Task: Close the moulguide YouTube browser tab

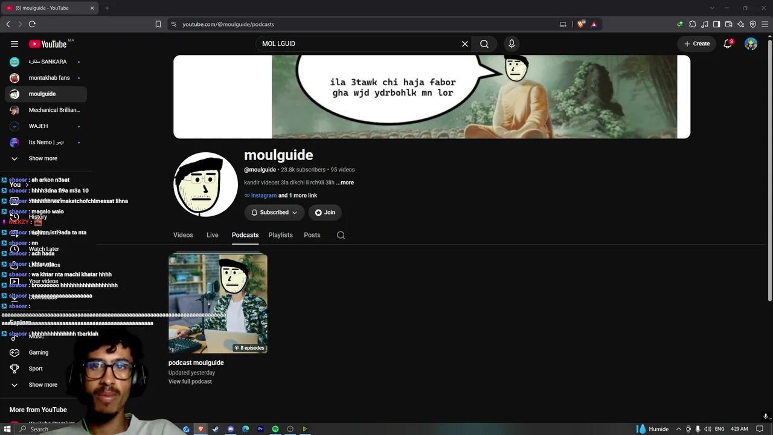Action: [92, 8]
